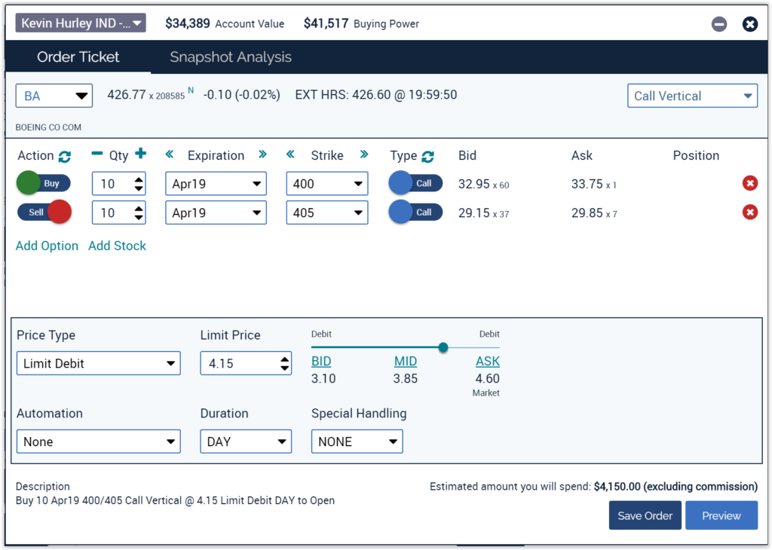This screenshot has height=550, width=772.
Task: Switch to the Snapshot Analysis tab
Action: [230, 57]
